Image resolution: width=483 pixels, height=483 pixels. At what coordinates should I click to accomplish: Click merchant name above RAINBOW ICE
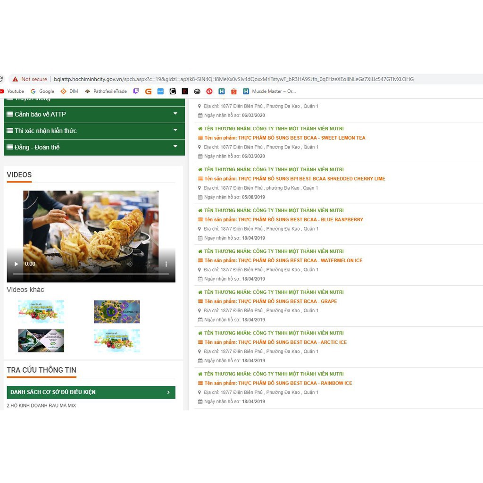(x=274, y=374)
